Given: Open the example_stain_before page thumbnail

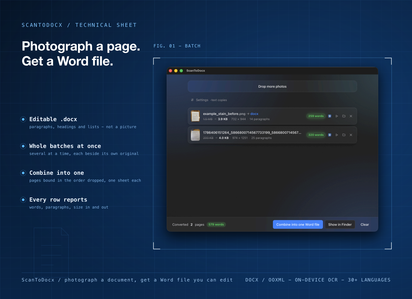Looking at the screenshot, I should pos(195,116).
